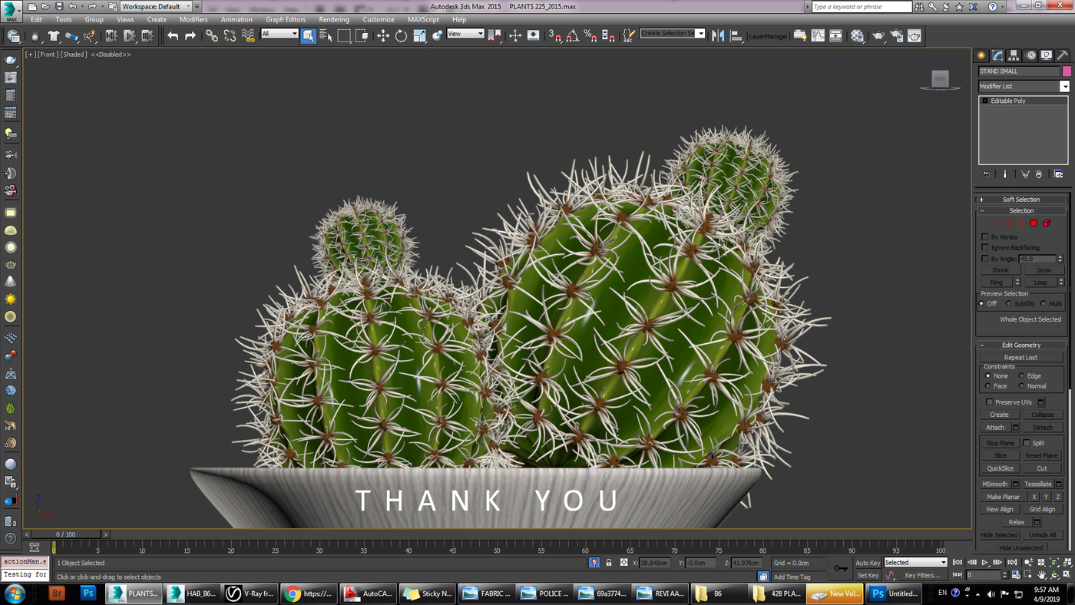The image size is (1075, 605).
Task: Click the Mirror tool icon
Action: 719,35
